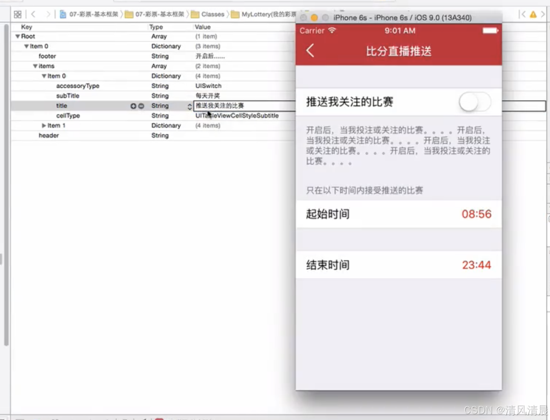
Task: Click the Classes folder in the breadcrumb
Action: [208, 14]
